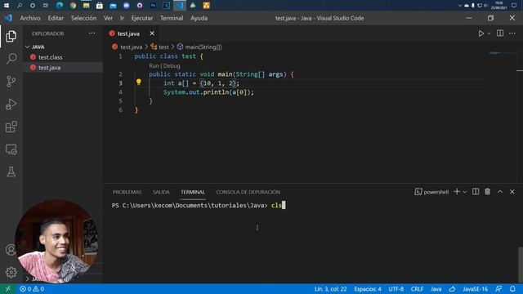Switch to CONSOLA DE DEPURACIÓN tab

(x=248, y=192)
